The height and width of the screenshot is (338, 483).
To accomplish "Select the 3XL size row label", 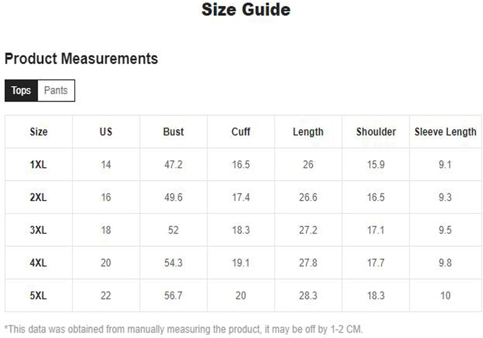I will (38, 230).
